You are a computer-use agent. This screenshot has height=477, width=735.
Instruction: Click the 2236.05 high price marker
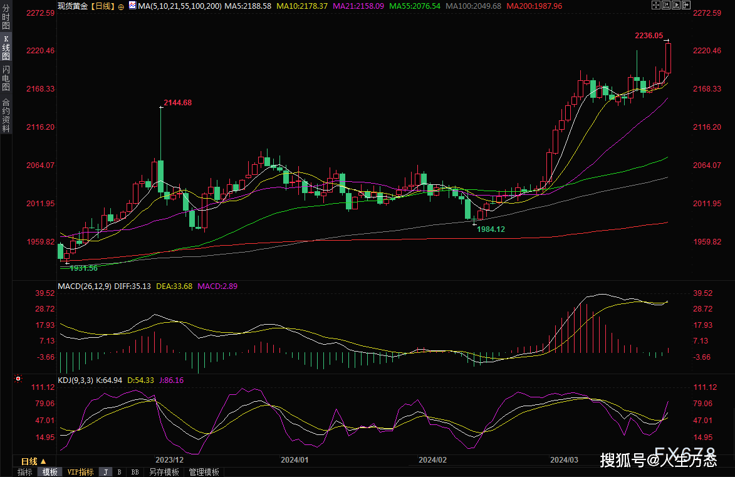click(x=649, y=36)
